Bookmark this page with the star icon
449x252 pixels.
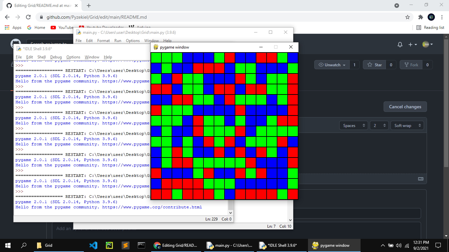click(408, 17)
